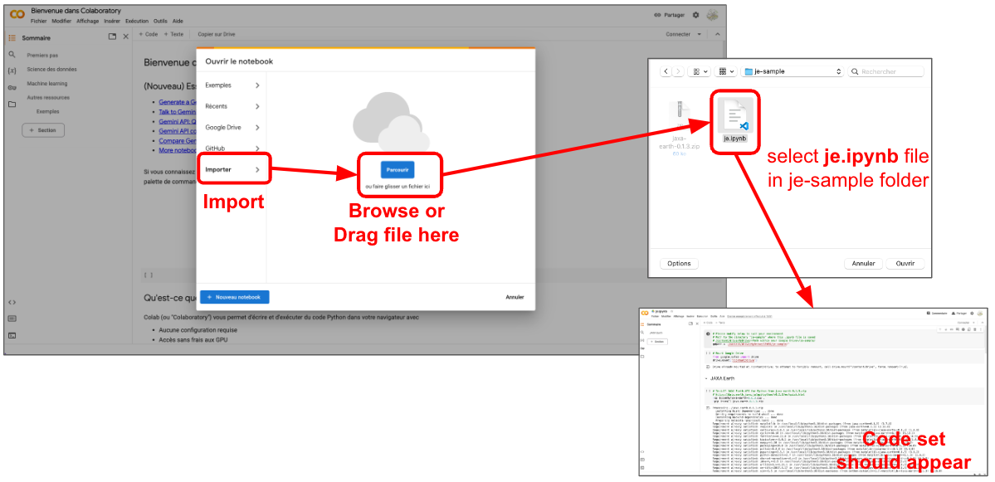Select Importer in Ouvrir le notebook dialog

click(x=233, y=170)
